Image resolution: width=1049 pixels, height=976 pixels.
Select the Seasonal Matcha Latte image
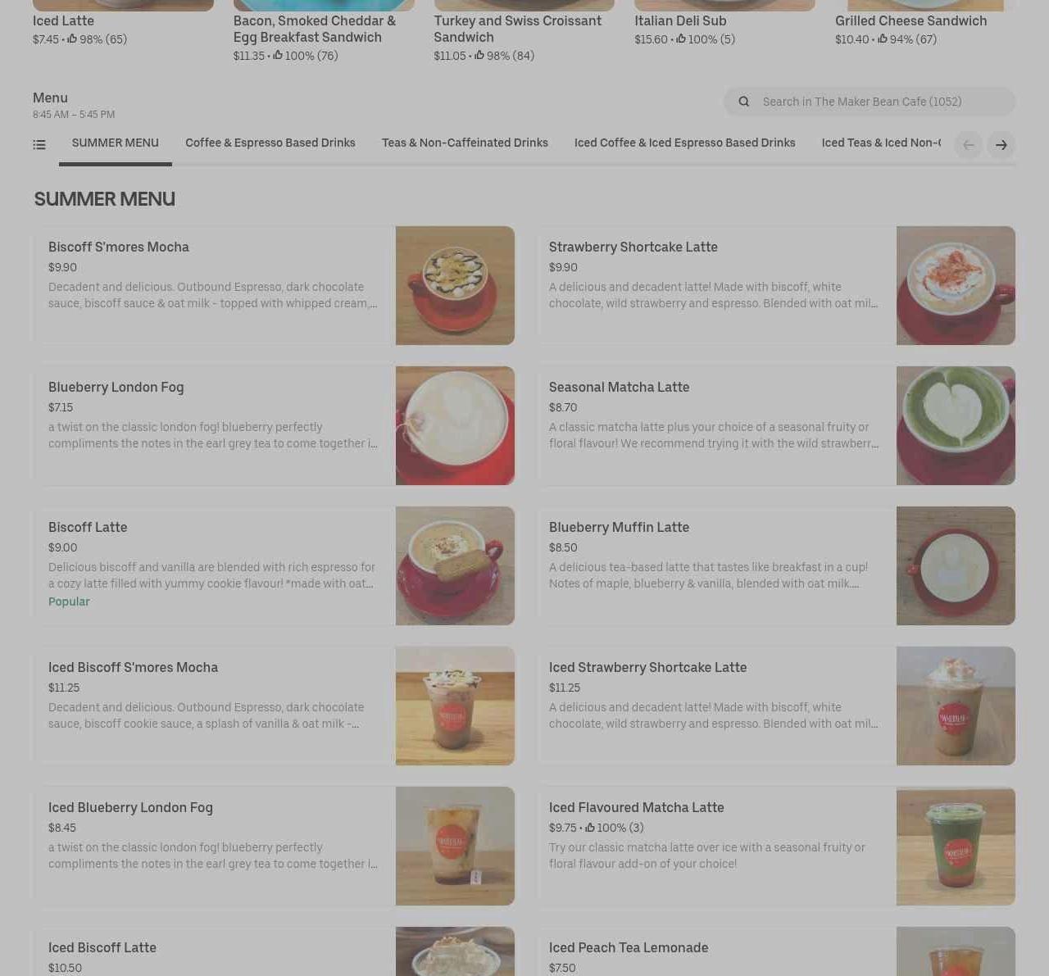(x=956, y=425)
